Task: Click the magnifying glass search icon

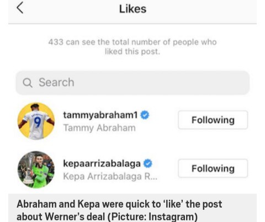Action: [x=28, y=83]
